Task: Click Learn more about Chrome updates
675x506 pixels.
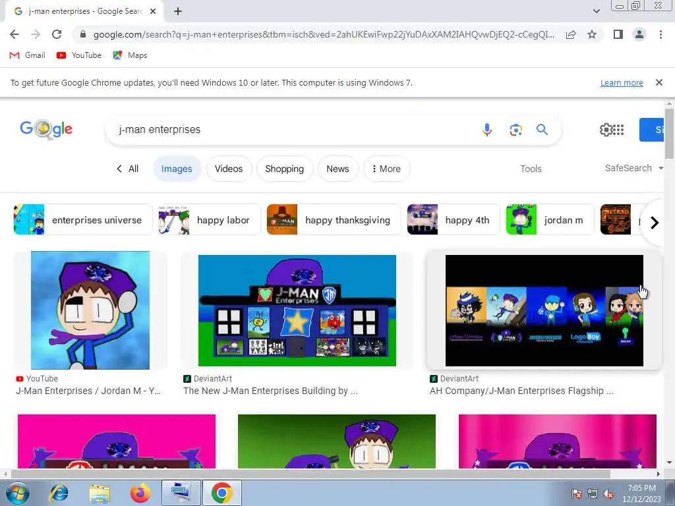Action: [622, 82]
